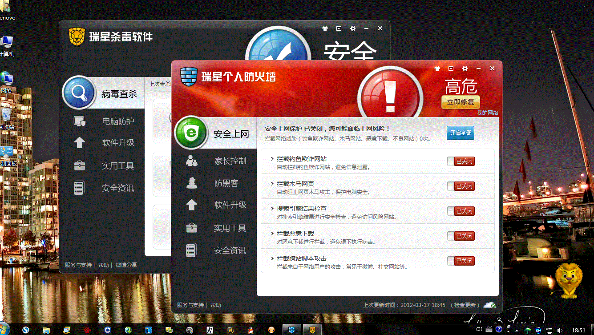Image resolution: width=594 pixels, height=335 pixels.
Task: Open 帮助 link in the antivirus window
Action: click(104, 265)
